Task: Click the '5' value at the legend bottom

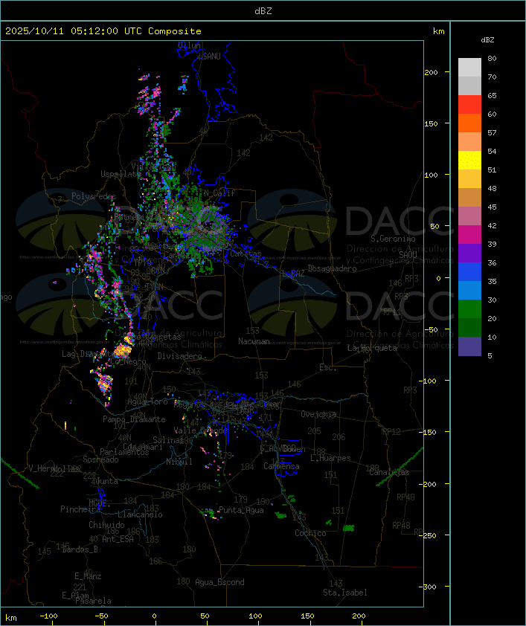Action: click(490, 355)
